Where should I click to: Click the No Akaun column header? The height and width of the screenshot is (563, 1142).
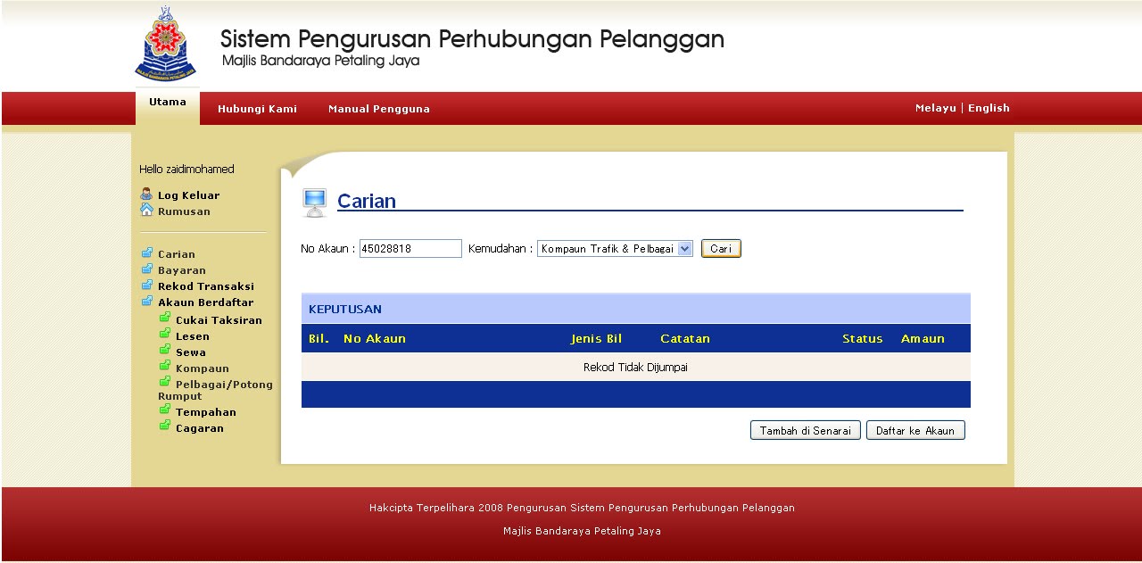(x=375, y=339)
